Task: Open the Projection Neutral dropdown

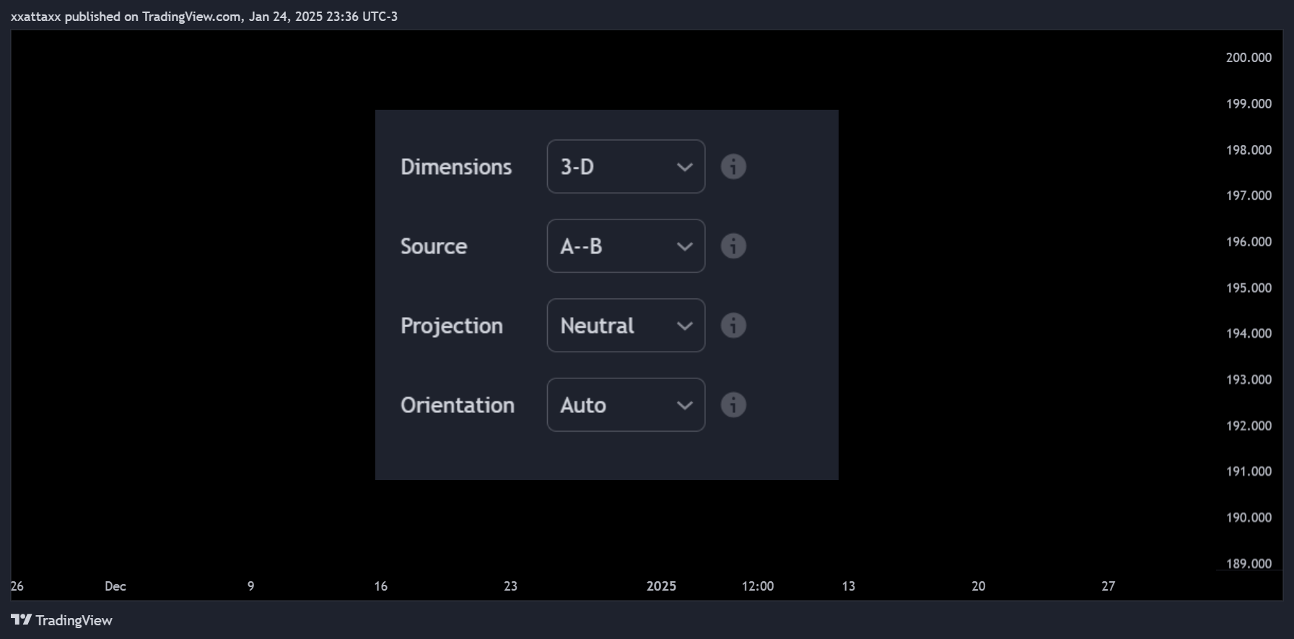Action: (626, 326)
